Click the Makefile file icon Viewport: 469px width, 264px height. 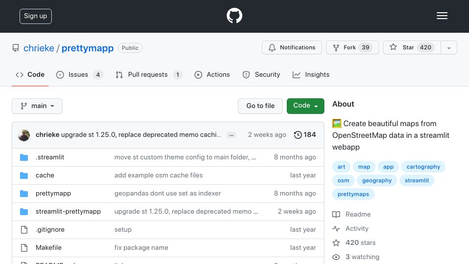24,248
